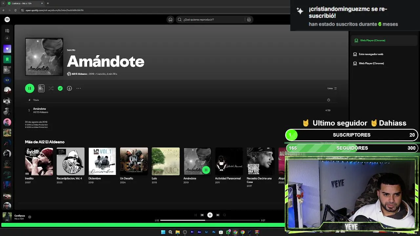Open the Un Desafío album card

click(x=134, y=166)
